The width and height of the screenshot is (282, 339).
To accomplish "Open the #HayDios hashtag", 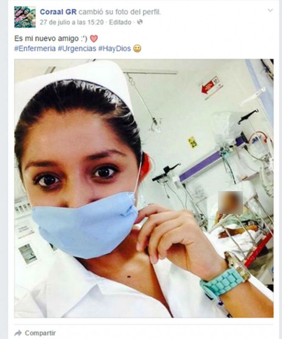I will tap(114, 48).
